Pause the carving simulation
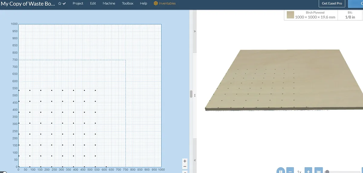The height and width of the screenshot is (173, 363). 280,171
